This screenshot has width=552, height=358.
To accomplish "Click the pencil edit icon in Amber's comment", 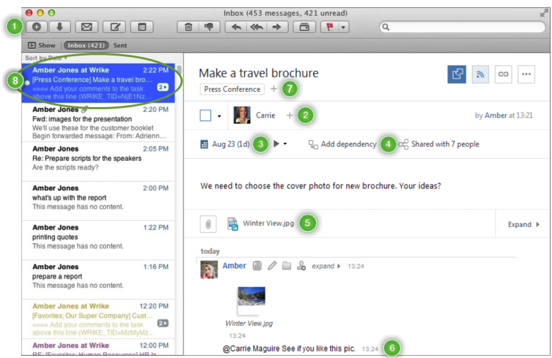I will [272, 266].
